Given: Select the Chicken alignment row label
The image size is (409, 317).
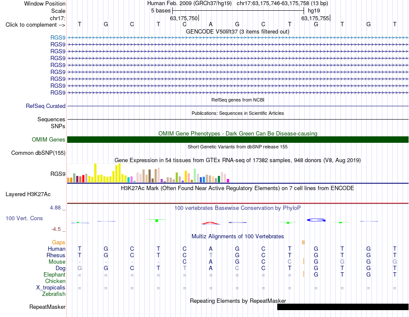Looking at the screenshot, I should (55, 281).
